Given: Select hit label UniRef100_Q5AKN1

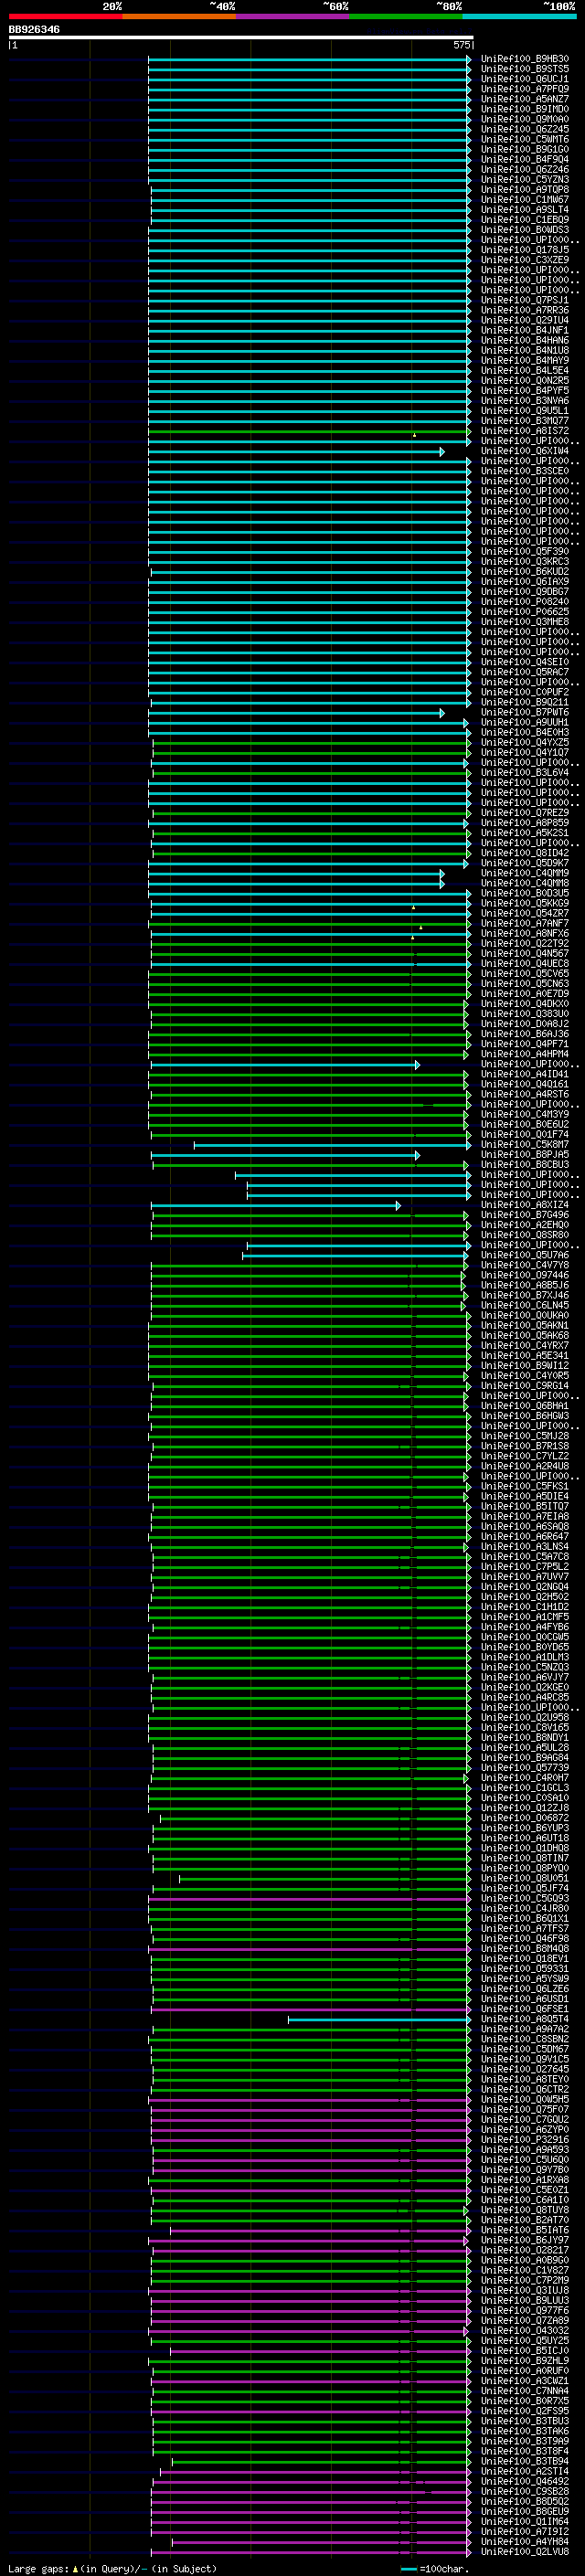Looking at the screenshot, I should pos(525,1325).
